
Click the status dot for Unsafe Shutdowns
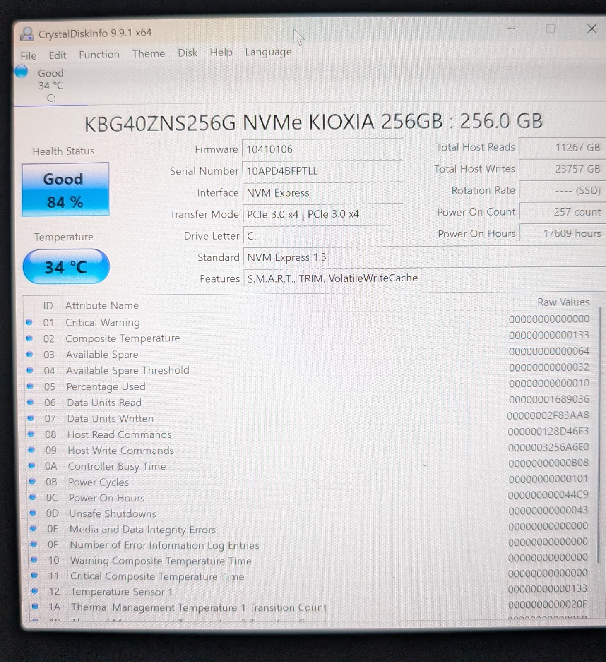(33, 513)
